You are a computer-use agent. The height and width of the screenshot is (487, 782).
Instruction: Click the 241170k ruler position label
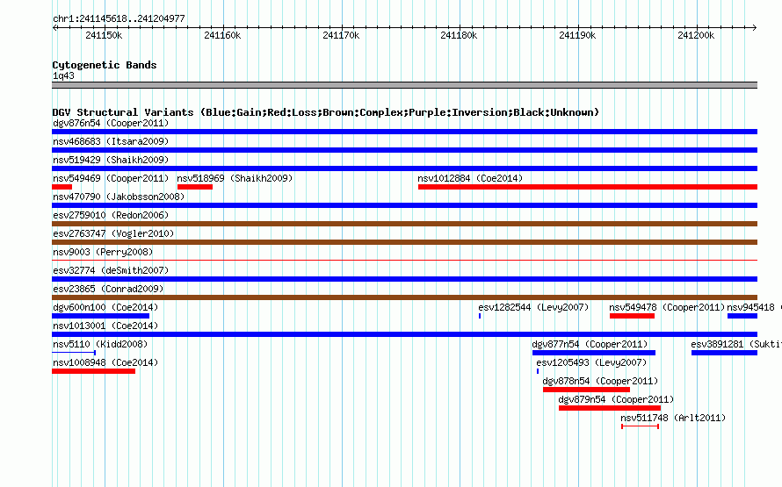341,35
